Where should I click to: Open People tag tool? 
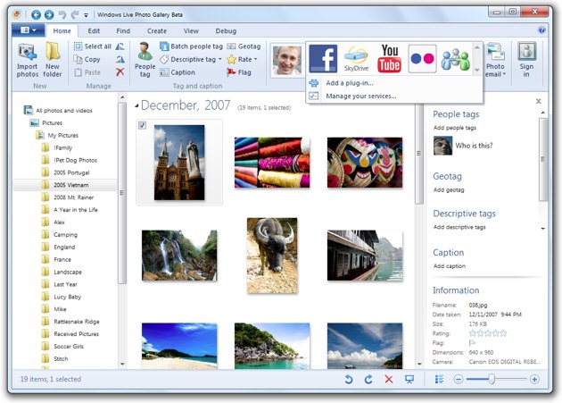tap(145, 59)
